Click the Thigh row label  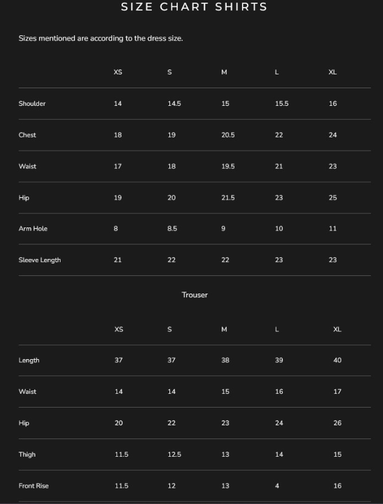click(27, 454)
